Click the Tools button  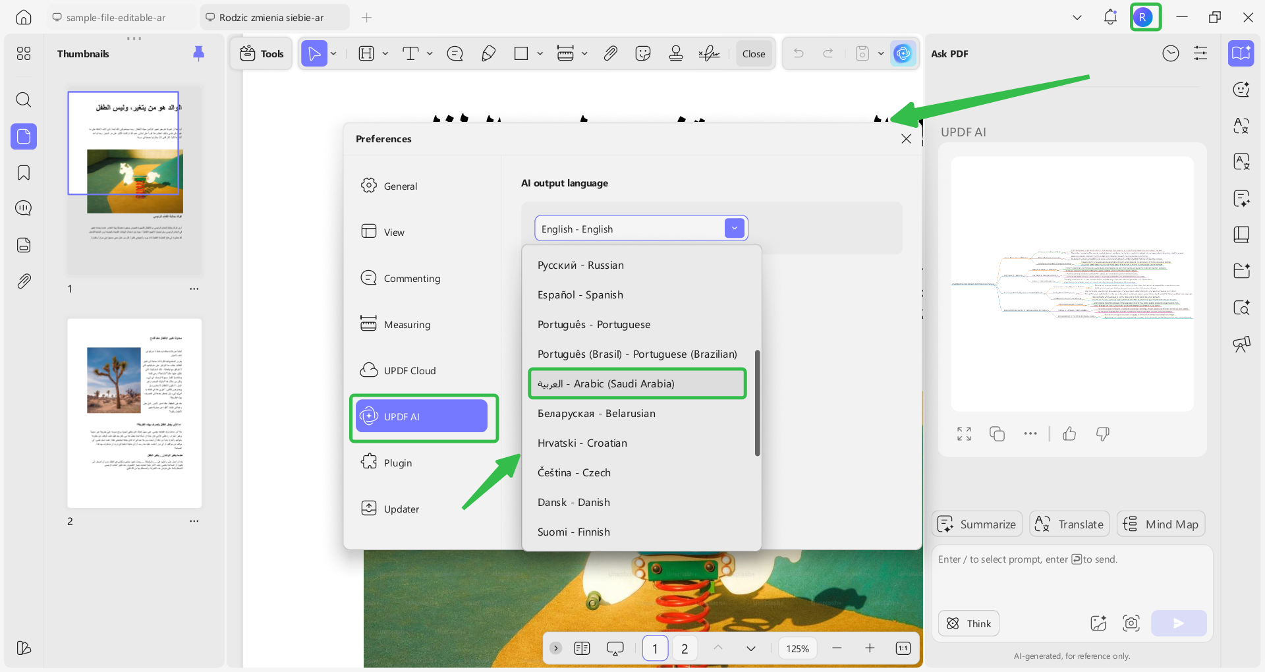[x=262, y=53]
